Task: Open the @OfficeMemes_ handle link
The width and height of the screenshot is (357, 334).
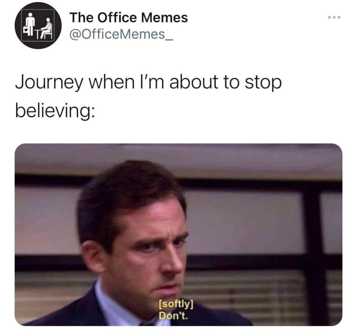Action: [x=121, y=34]
